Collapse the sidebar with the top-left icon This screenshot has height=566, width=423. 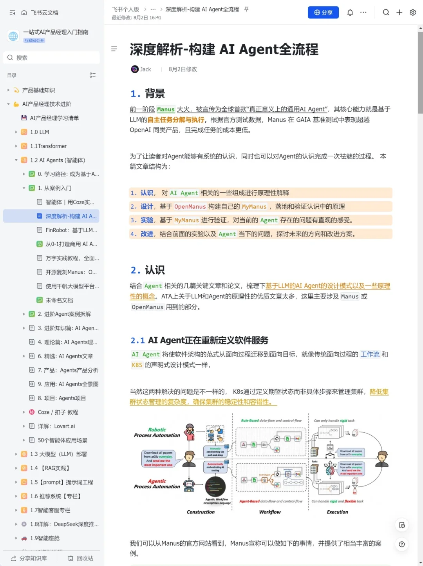pyautogui.click(x=12, y=12)
